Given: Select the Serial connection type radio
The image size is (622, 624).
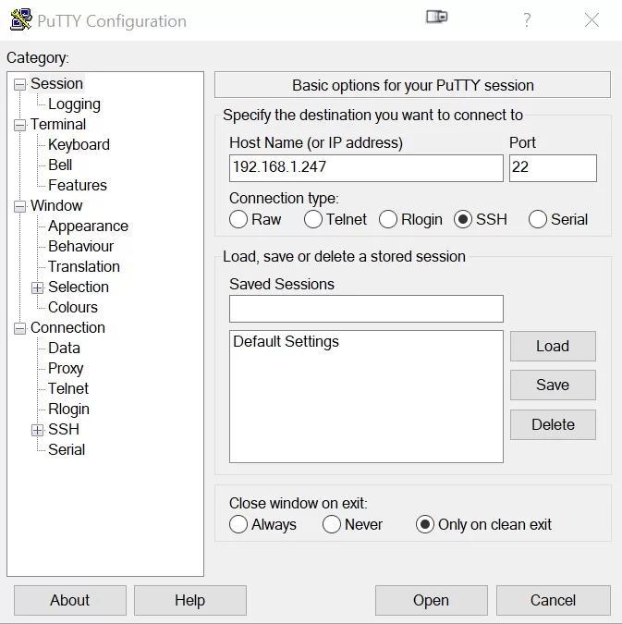Looking at the screenshot, I should click(x=538, y=219).
